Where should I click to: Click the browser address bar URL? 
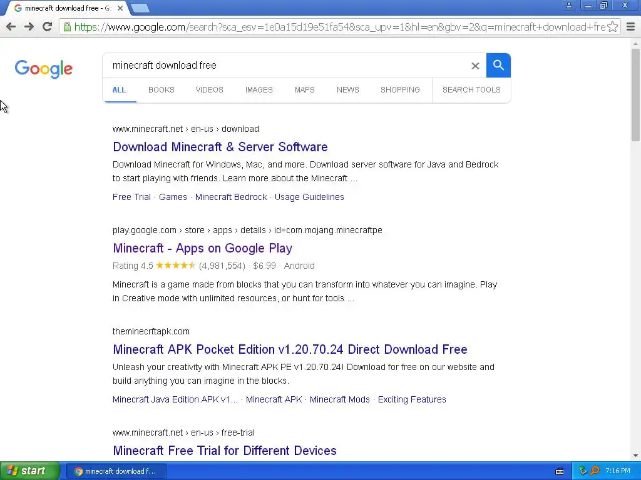[339, 27]
